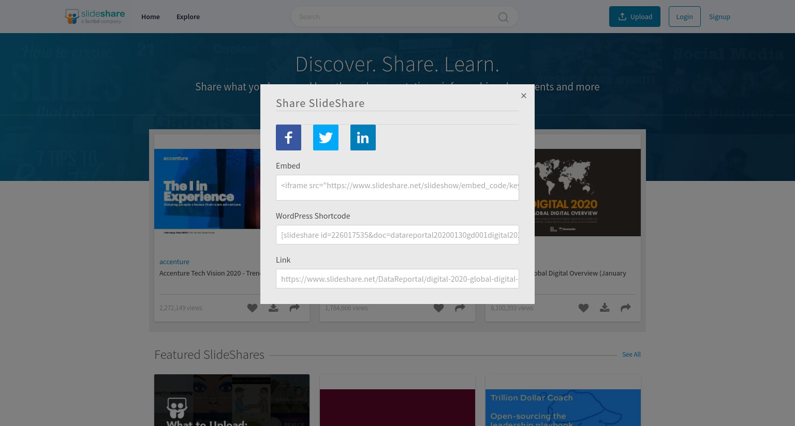This screenshot has width=795, height=426.
Task: Go to the Home menu item
Action: coord(151,17)
